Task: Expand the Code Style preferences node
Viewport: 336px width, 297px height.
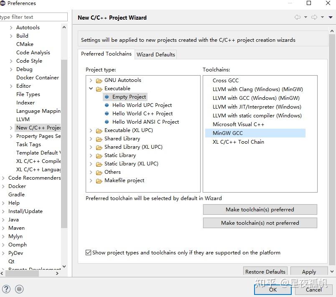Action: [x=11, y=61]
